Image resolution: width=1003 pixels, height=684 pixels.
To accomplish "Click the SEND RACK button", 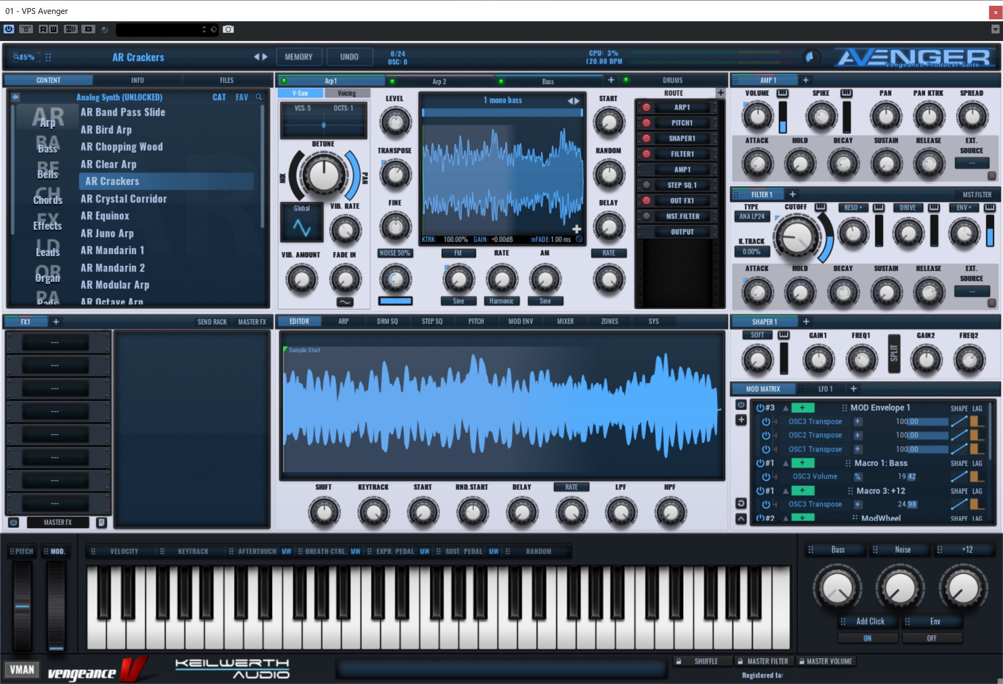I will (x=212, y=322).
